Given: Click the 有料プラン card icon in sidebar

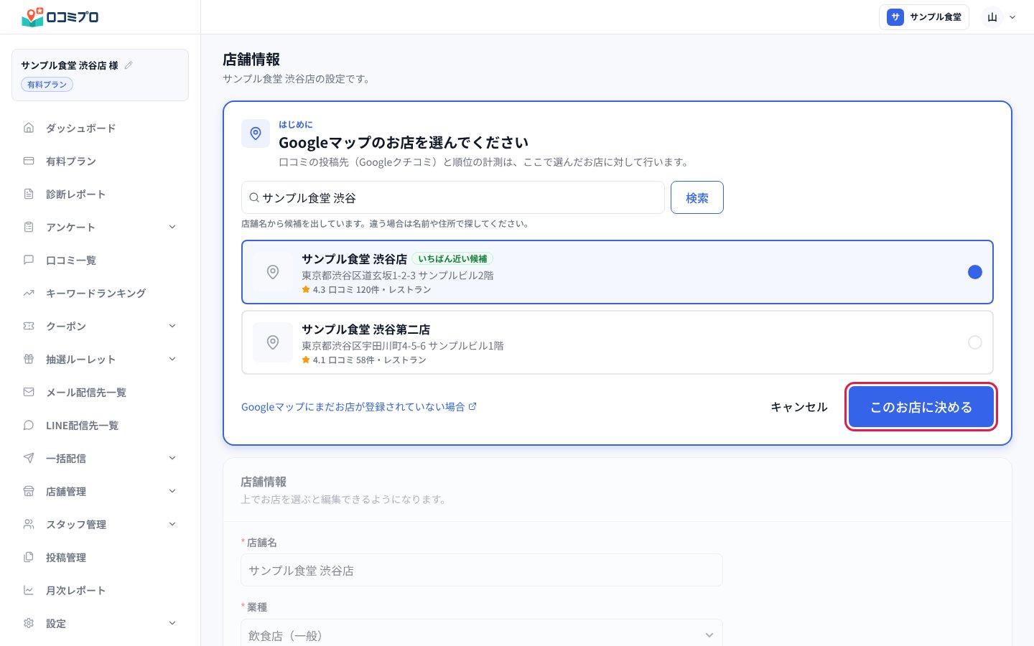Looking at the screenshot, I should (29, 161).
